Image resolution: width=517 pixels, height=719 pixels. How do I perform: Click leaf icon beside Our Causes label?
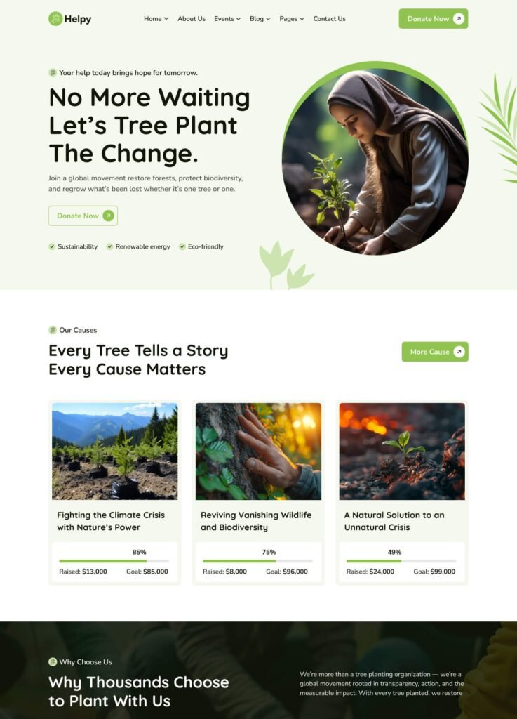53,330
